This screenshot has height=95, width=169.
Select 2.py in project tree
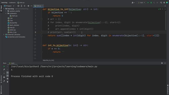pos(10,21)
